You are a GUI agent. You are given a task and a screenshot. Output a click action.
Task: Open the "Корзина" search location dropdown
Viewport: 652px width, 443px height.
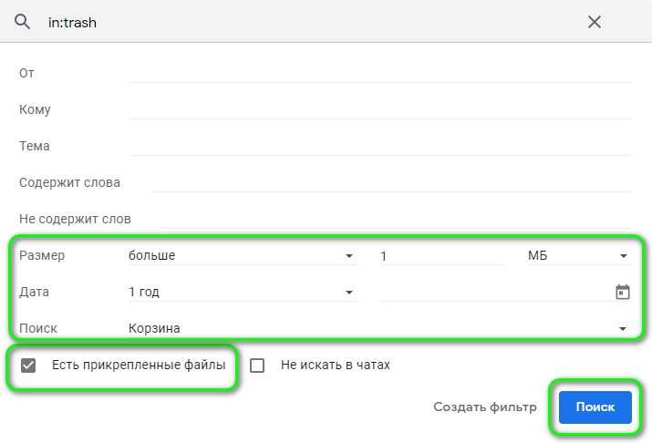tap(378, 328)
